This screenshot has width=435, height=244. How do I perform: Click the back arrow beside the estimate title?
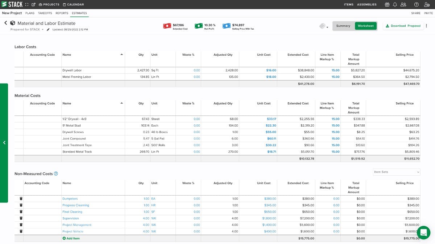click(5, 23)
